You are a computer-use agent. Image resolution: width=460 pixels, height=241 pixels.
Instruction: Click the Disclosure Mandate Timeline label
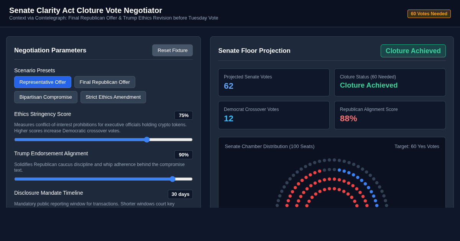(x=49, y=193)
